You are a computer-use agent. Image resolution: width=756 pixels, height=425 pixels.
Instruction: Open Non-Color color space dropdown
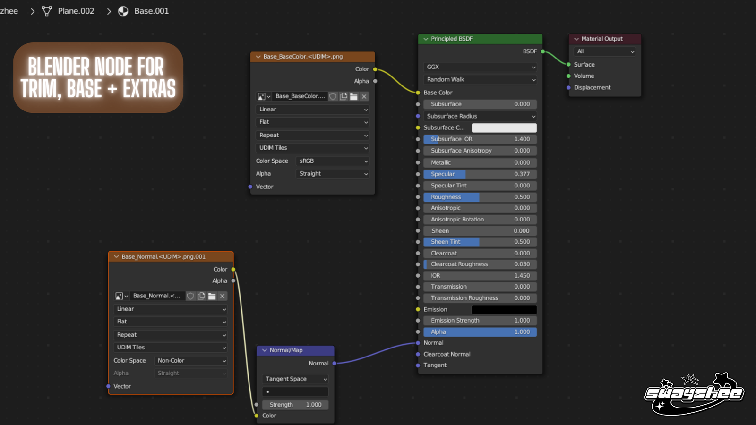[191, 361]
